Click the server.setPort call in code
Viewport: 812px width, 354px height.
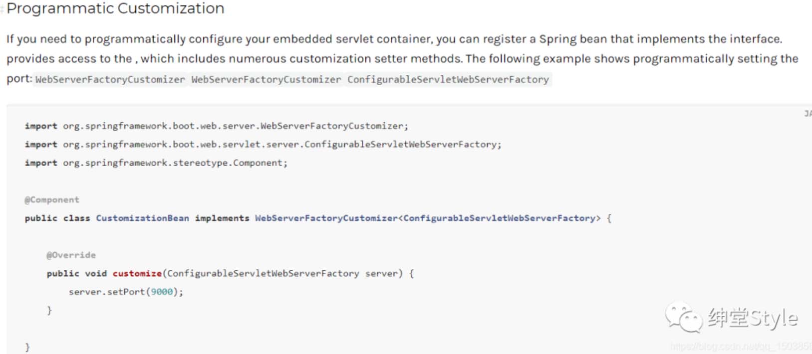pos(106,292)
